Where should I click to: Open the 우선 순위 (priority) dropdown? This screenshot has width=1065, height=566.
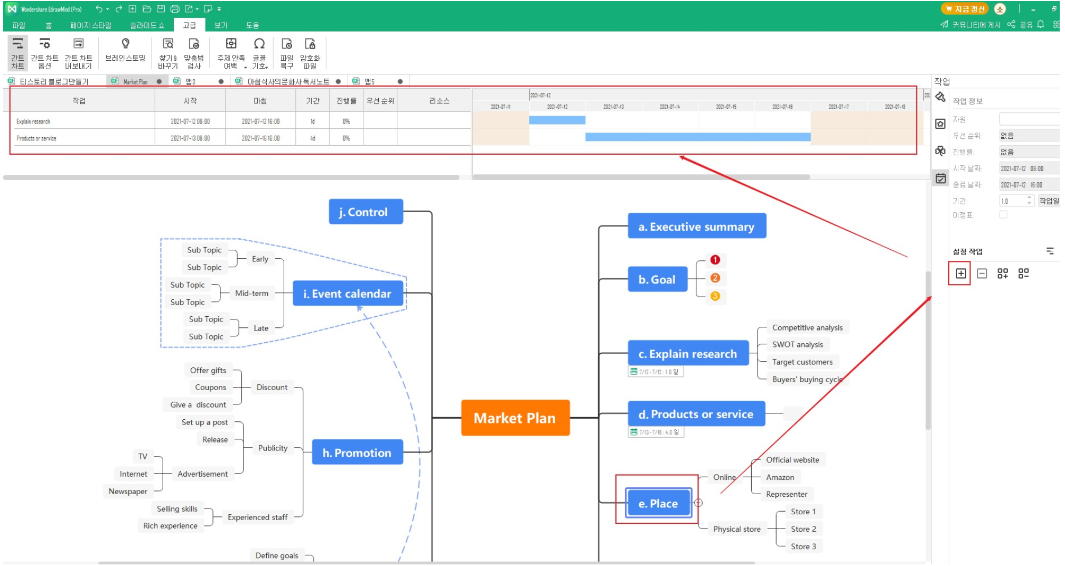point(1029,136)
